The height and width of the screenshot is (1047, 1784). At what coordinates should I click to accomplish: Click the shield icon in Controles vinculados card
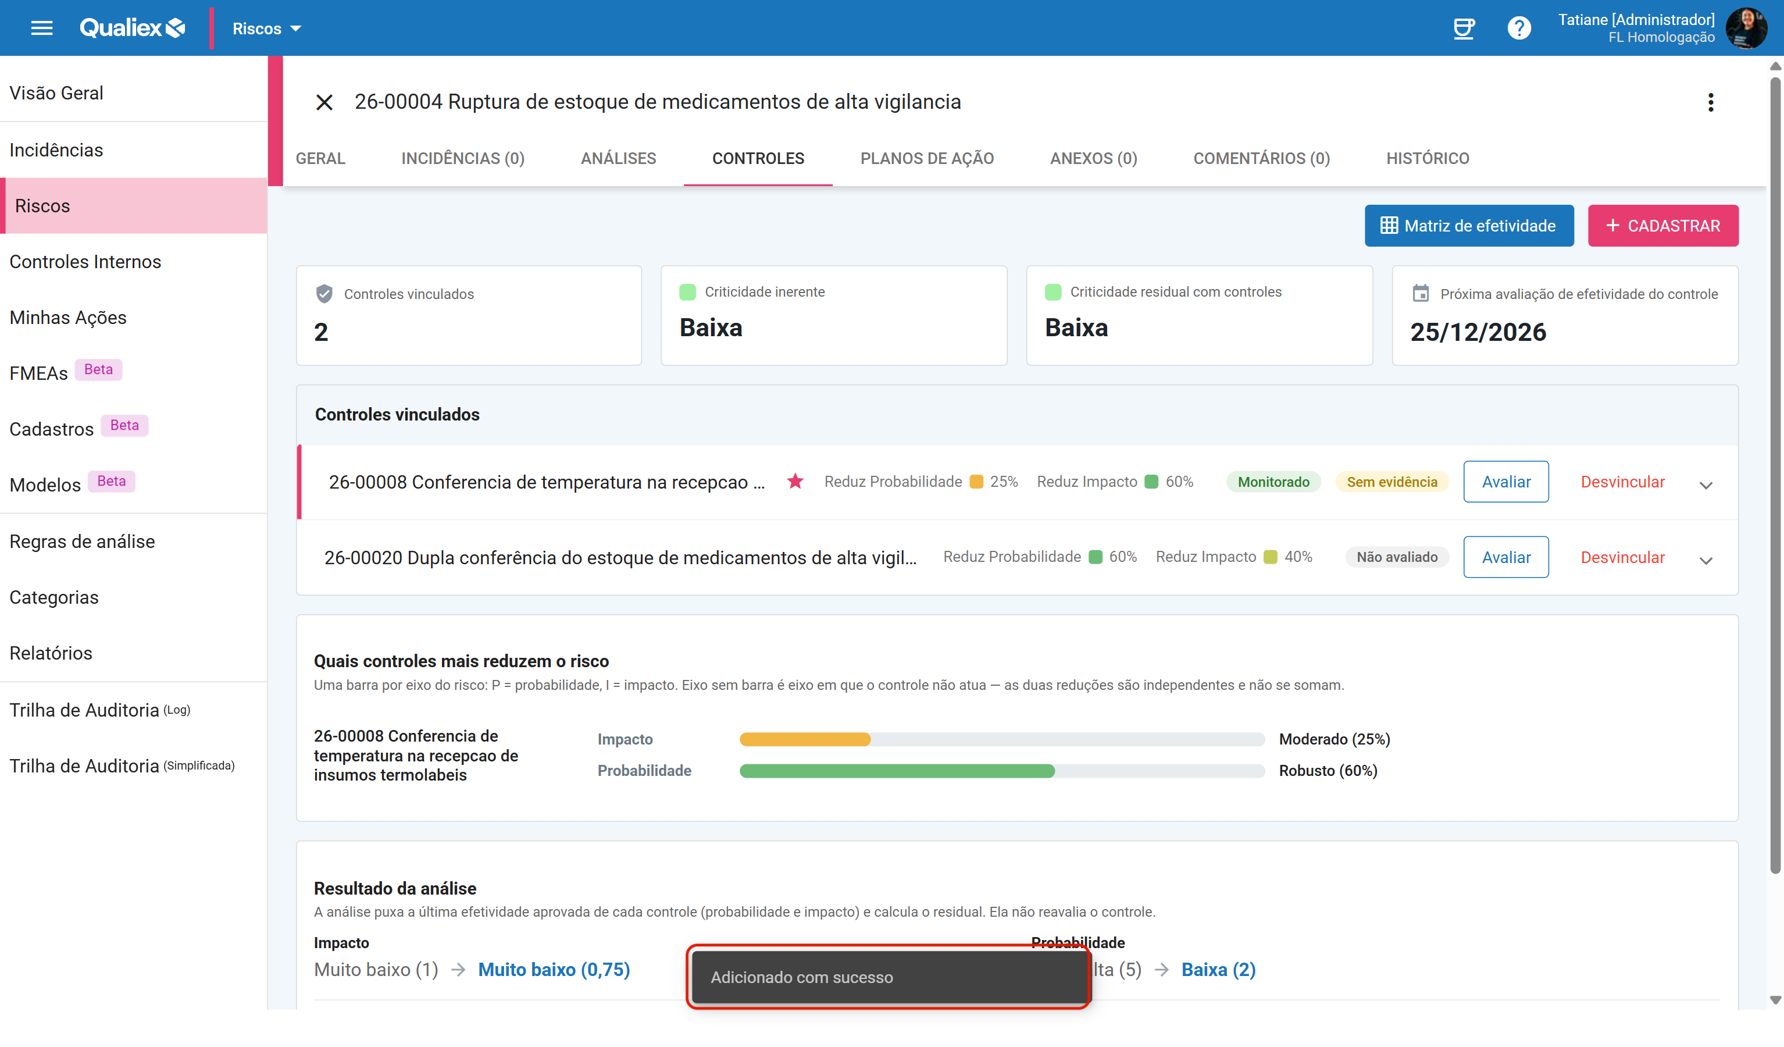(324, 293)
